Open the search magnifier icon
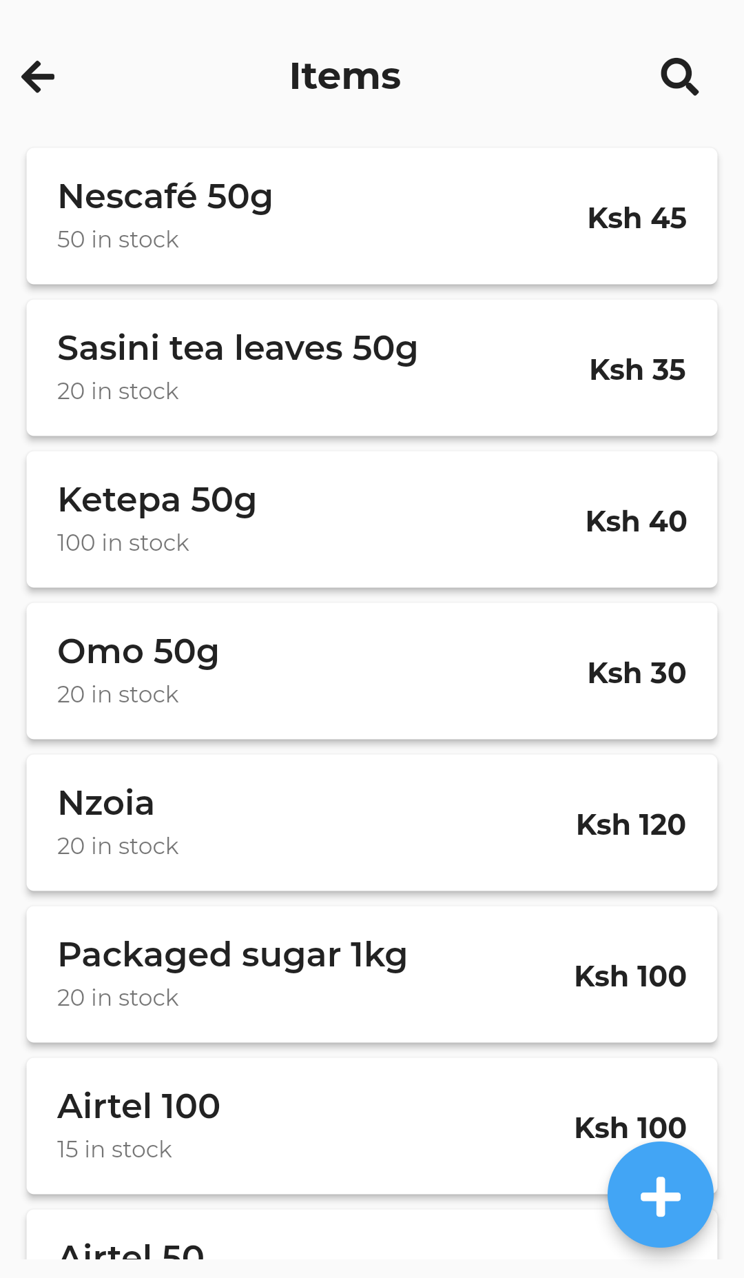 [679, 77]
